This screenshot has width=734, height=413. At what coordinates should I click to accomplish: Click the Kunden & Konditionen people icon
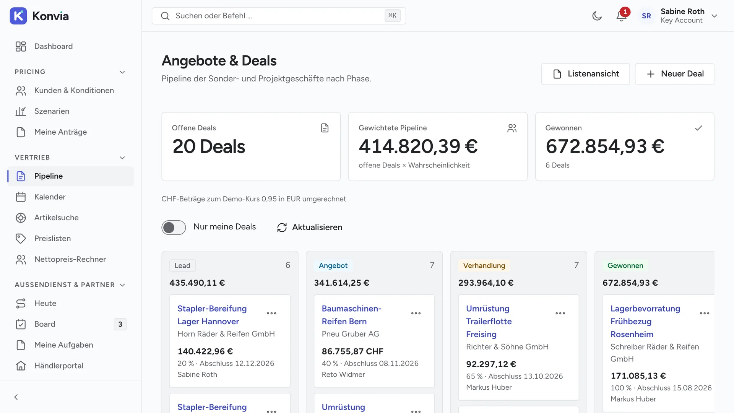coord(21,91)
